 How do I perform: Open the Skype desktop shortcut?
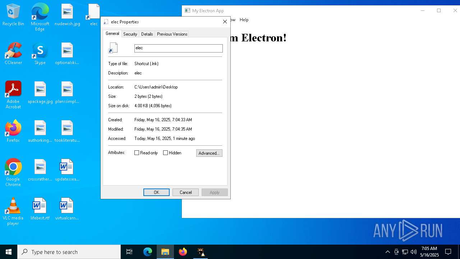(x=40, y=54)
